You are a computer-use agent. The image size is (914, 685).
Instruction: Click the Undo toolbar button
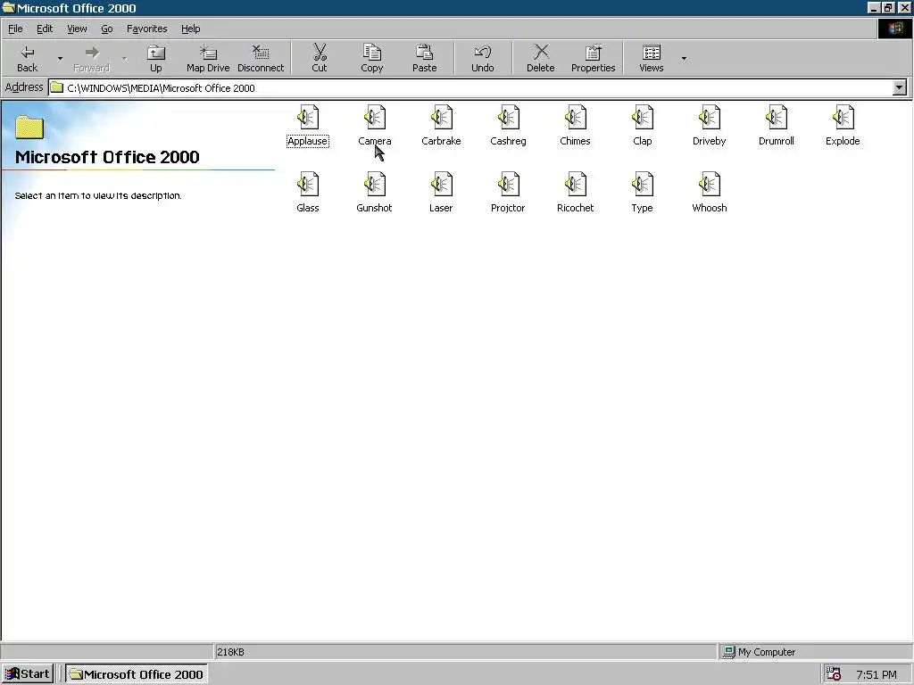(483, 58)
